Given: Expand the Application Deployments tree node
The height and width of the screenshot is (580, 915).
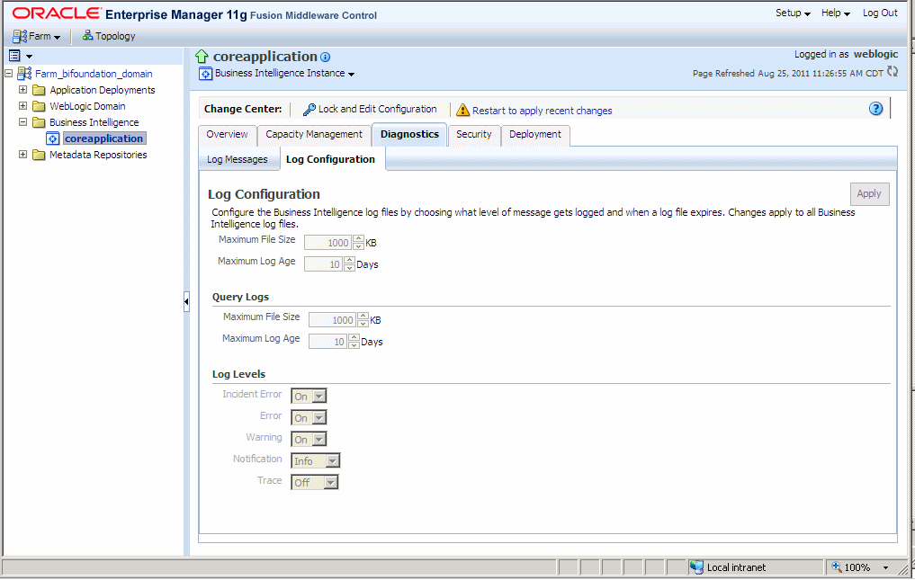Looking at the screenshot, I should click(22, 89).
